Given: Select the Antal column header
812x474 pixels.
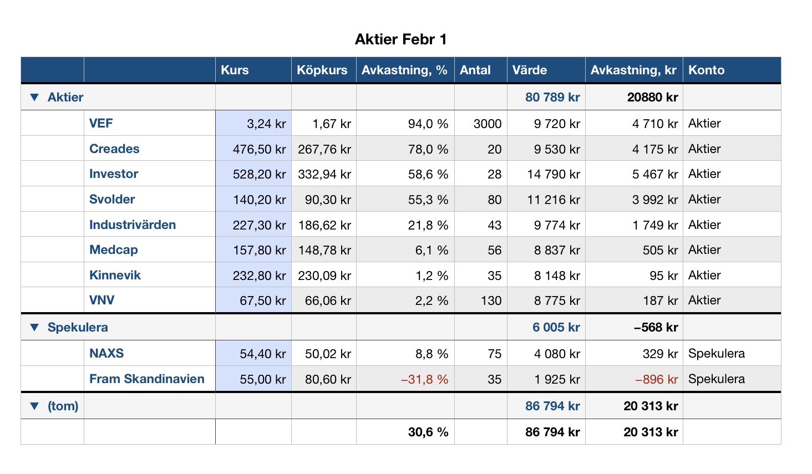Looking at the screenshot, I should click(481, 70).
